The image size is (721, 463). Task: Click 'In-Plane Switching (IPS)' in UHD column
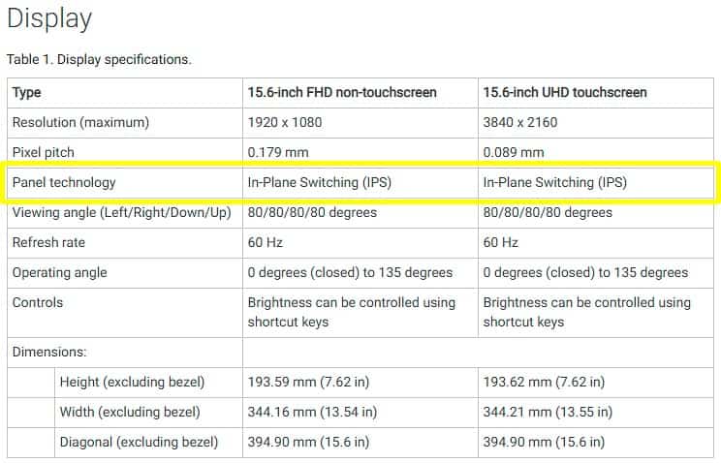pyautogui.click(x=555, y=182)
